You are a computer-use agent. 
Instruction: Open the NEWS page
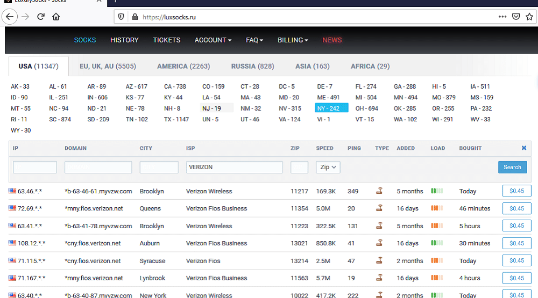(x=332, y=40)
